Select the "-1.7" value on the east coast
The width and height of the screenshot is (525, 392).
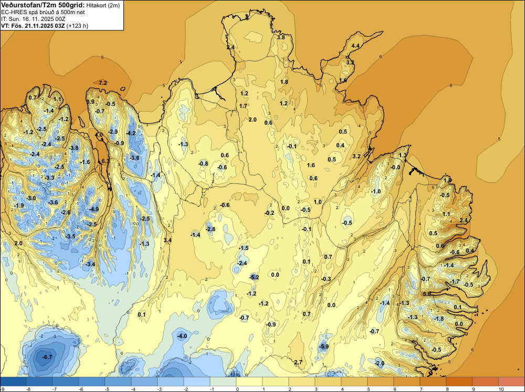(x=455, y=281)
